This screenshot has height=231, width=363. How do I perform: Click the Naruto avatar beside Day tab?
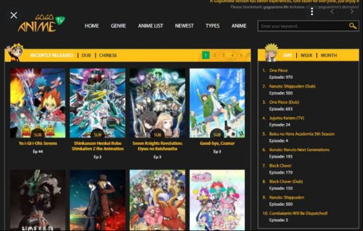(271, 52)
